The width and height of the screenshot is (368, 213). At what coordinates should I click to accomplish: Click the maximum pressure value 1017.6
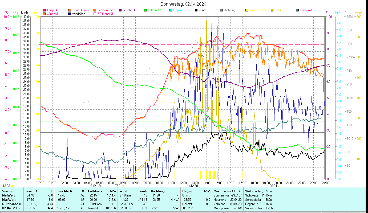point(111,200)
